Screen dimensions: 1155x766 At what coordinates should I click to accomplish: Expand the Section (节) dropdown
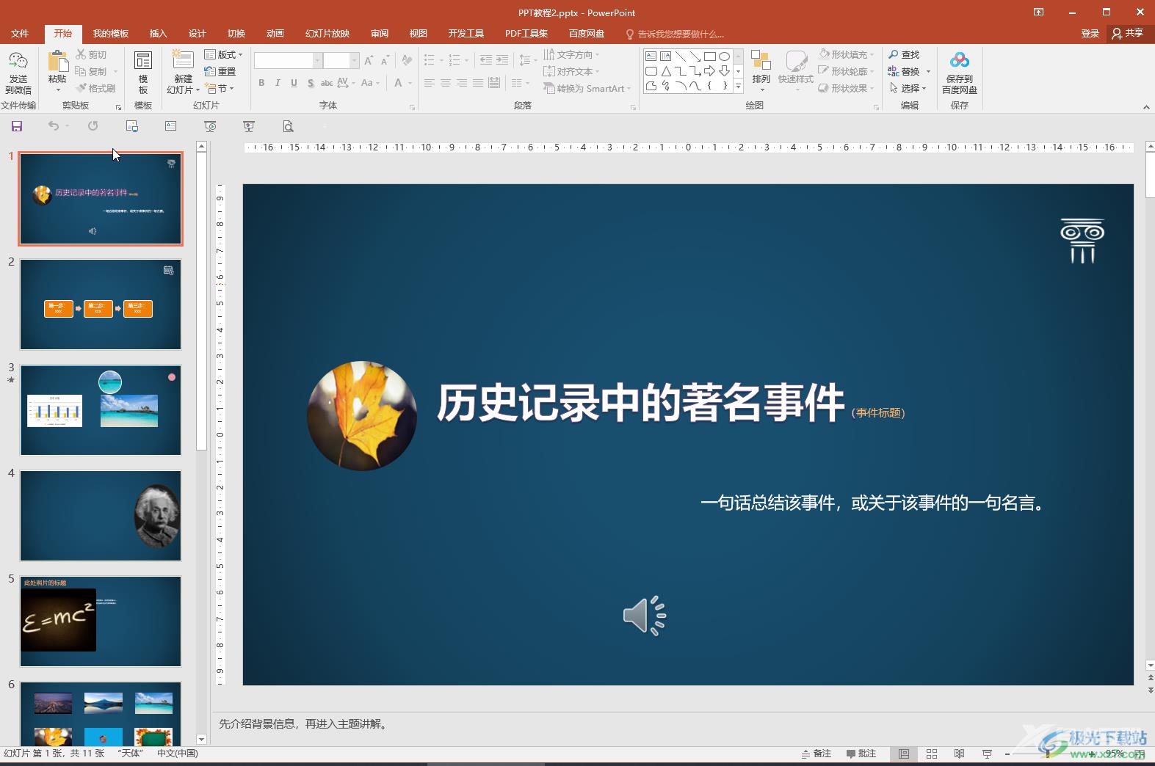pos(220,89)
